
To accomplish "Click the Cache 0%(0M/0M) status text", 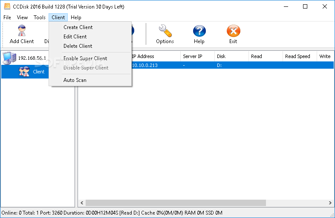I will click(162, 213).
